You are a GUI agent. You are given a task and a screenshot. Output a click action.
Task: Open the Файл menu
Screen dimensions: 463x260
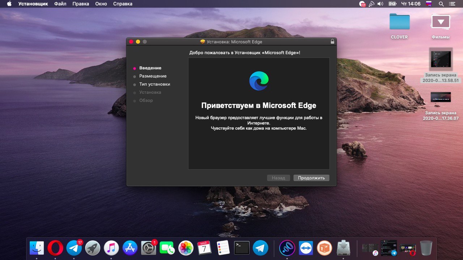point(60,4)
